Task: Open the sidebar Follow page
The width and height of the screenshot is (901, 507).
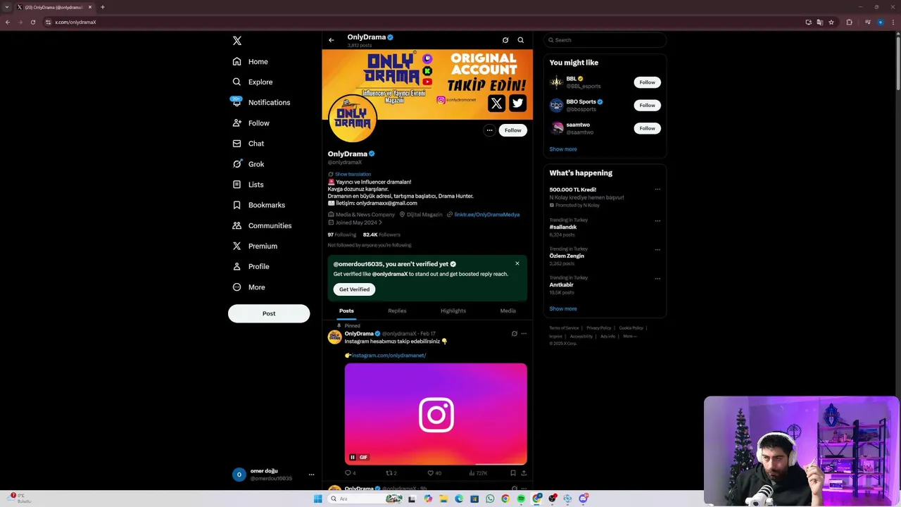Action: click(251, 123)
